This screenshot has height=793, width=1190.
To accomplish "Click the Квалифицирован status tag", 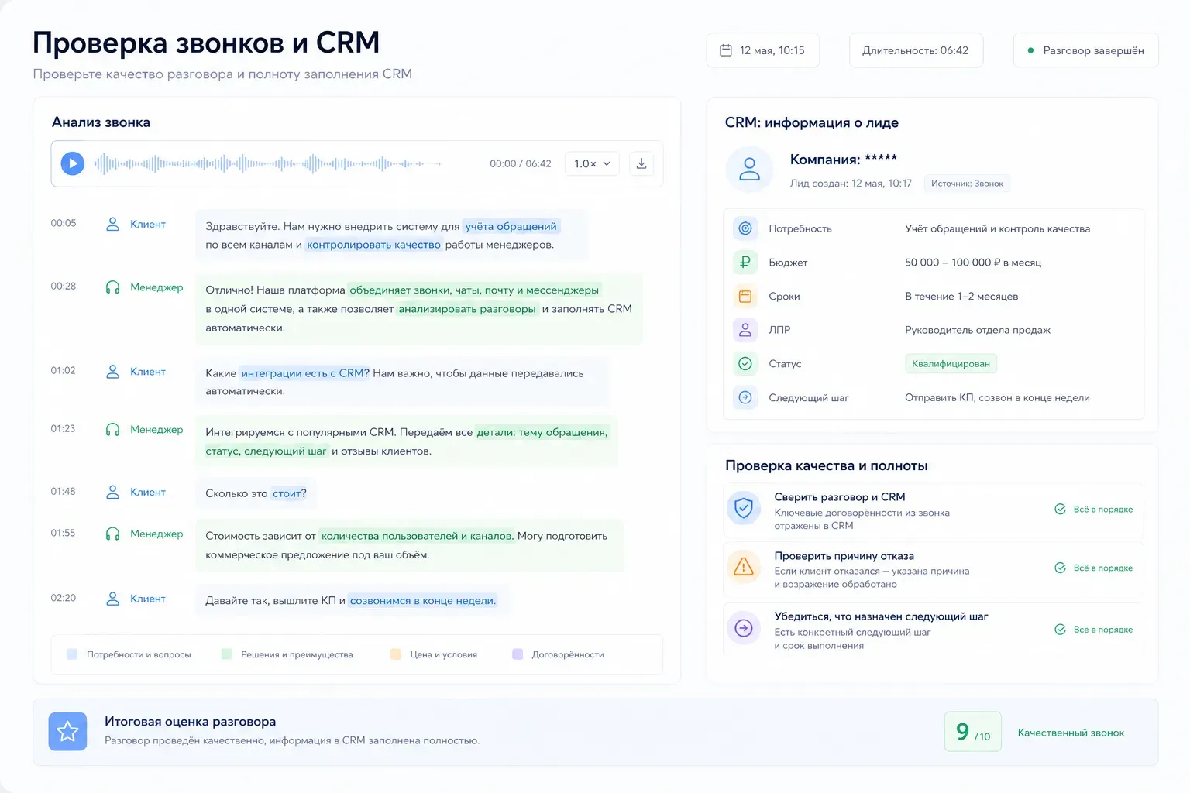I will pyautogui.click(x=951, y=364).
